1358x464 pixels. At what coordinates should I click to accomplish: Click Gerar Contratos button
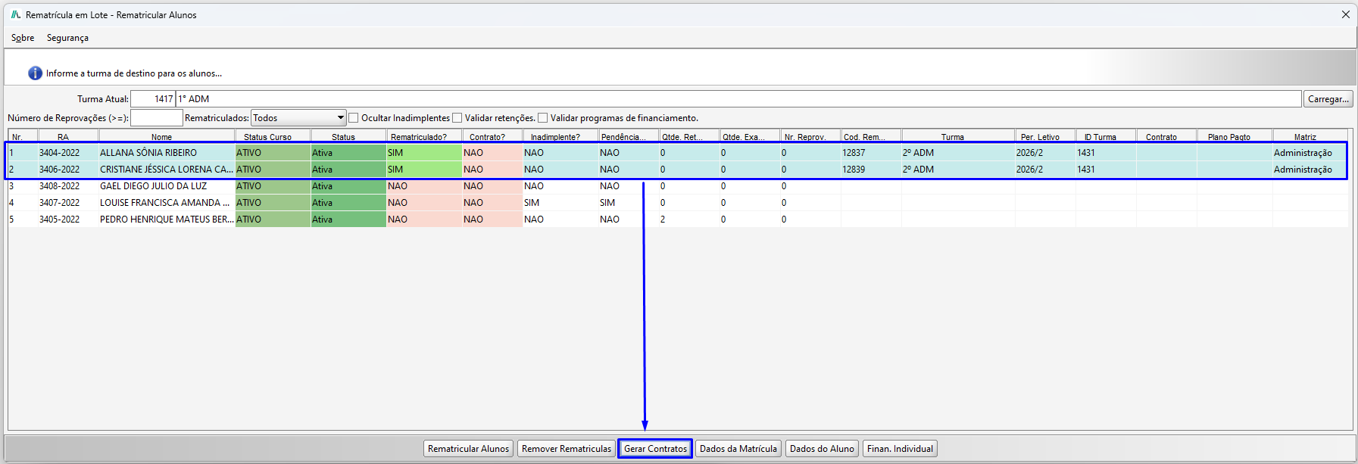tap(655, 449)
